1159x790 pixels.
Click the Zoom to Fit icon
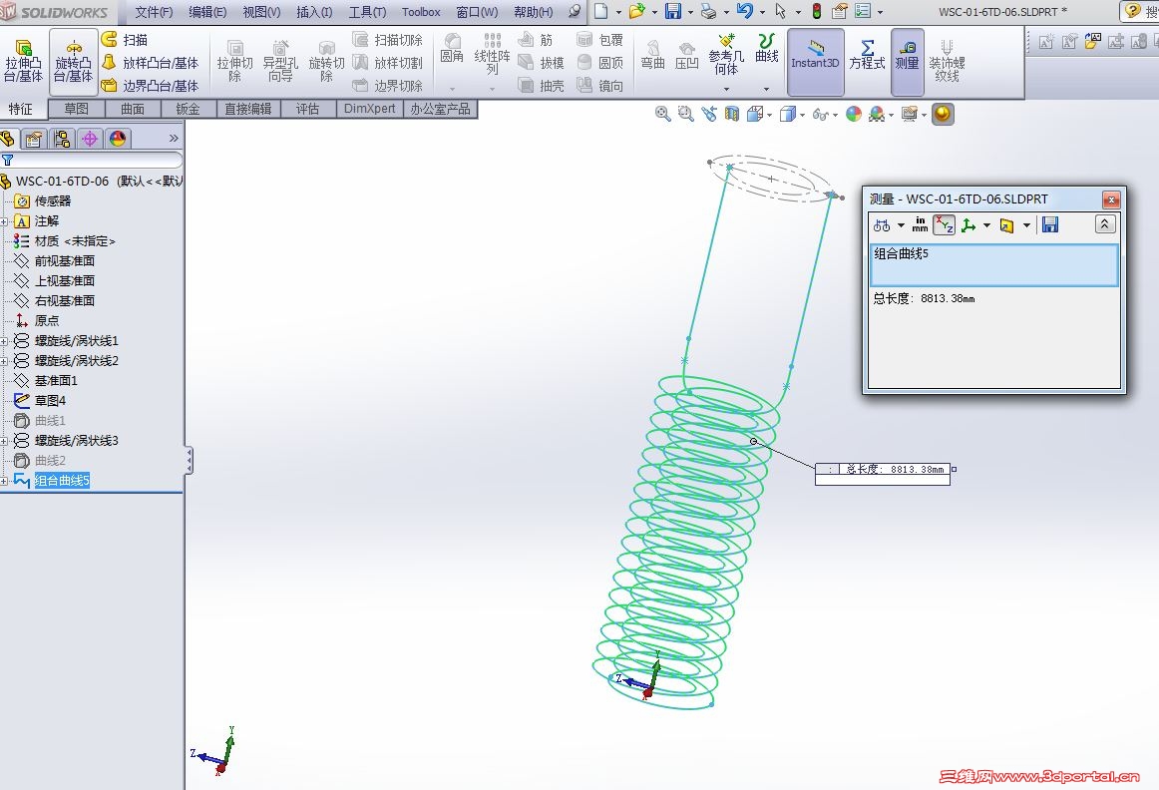coord(662,114)
